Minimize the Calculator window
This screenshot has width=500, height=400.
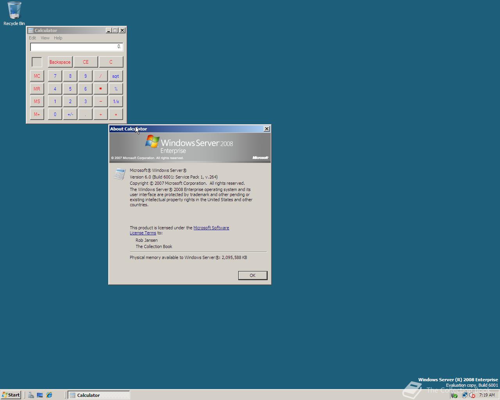point(109,30)
